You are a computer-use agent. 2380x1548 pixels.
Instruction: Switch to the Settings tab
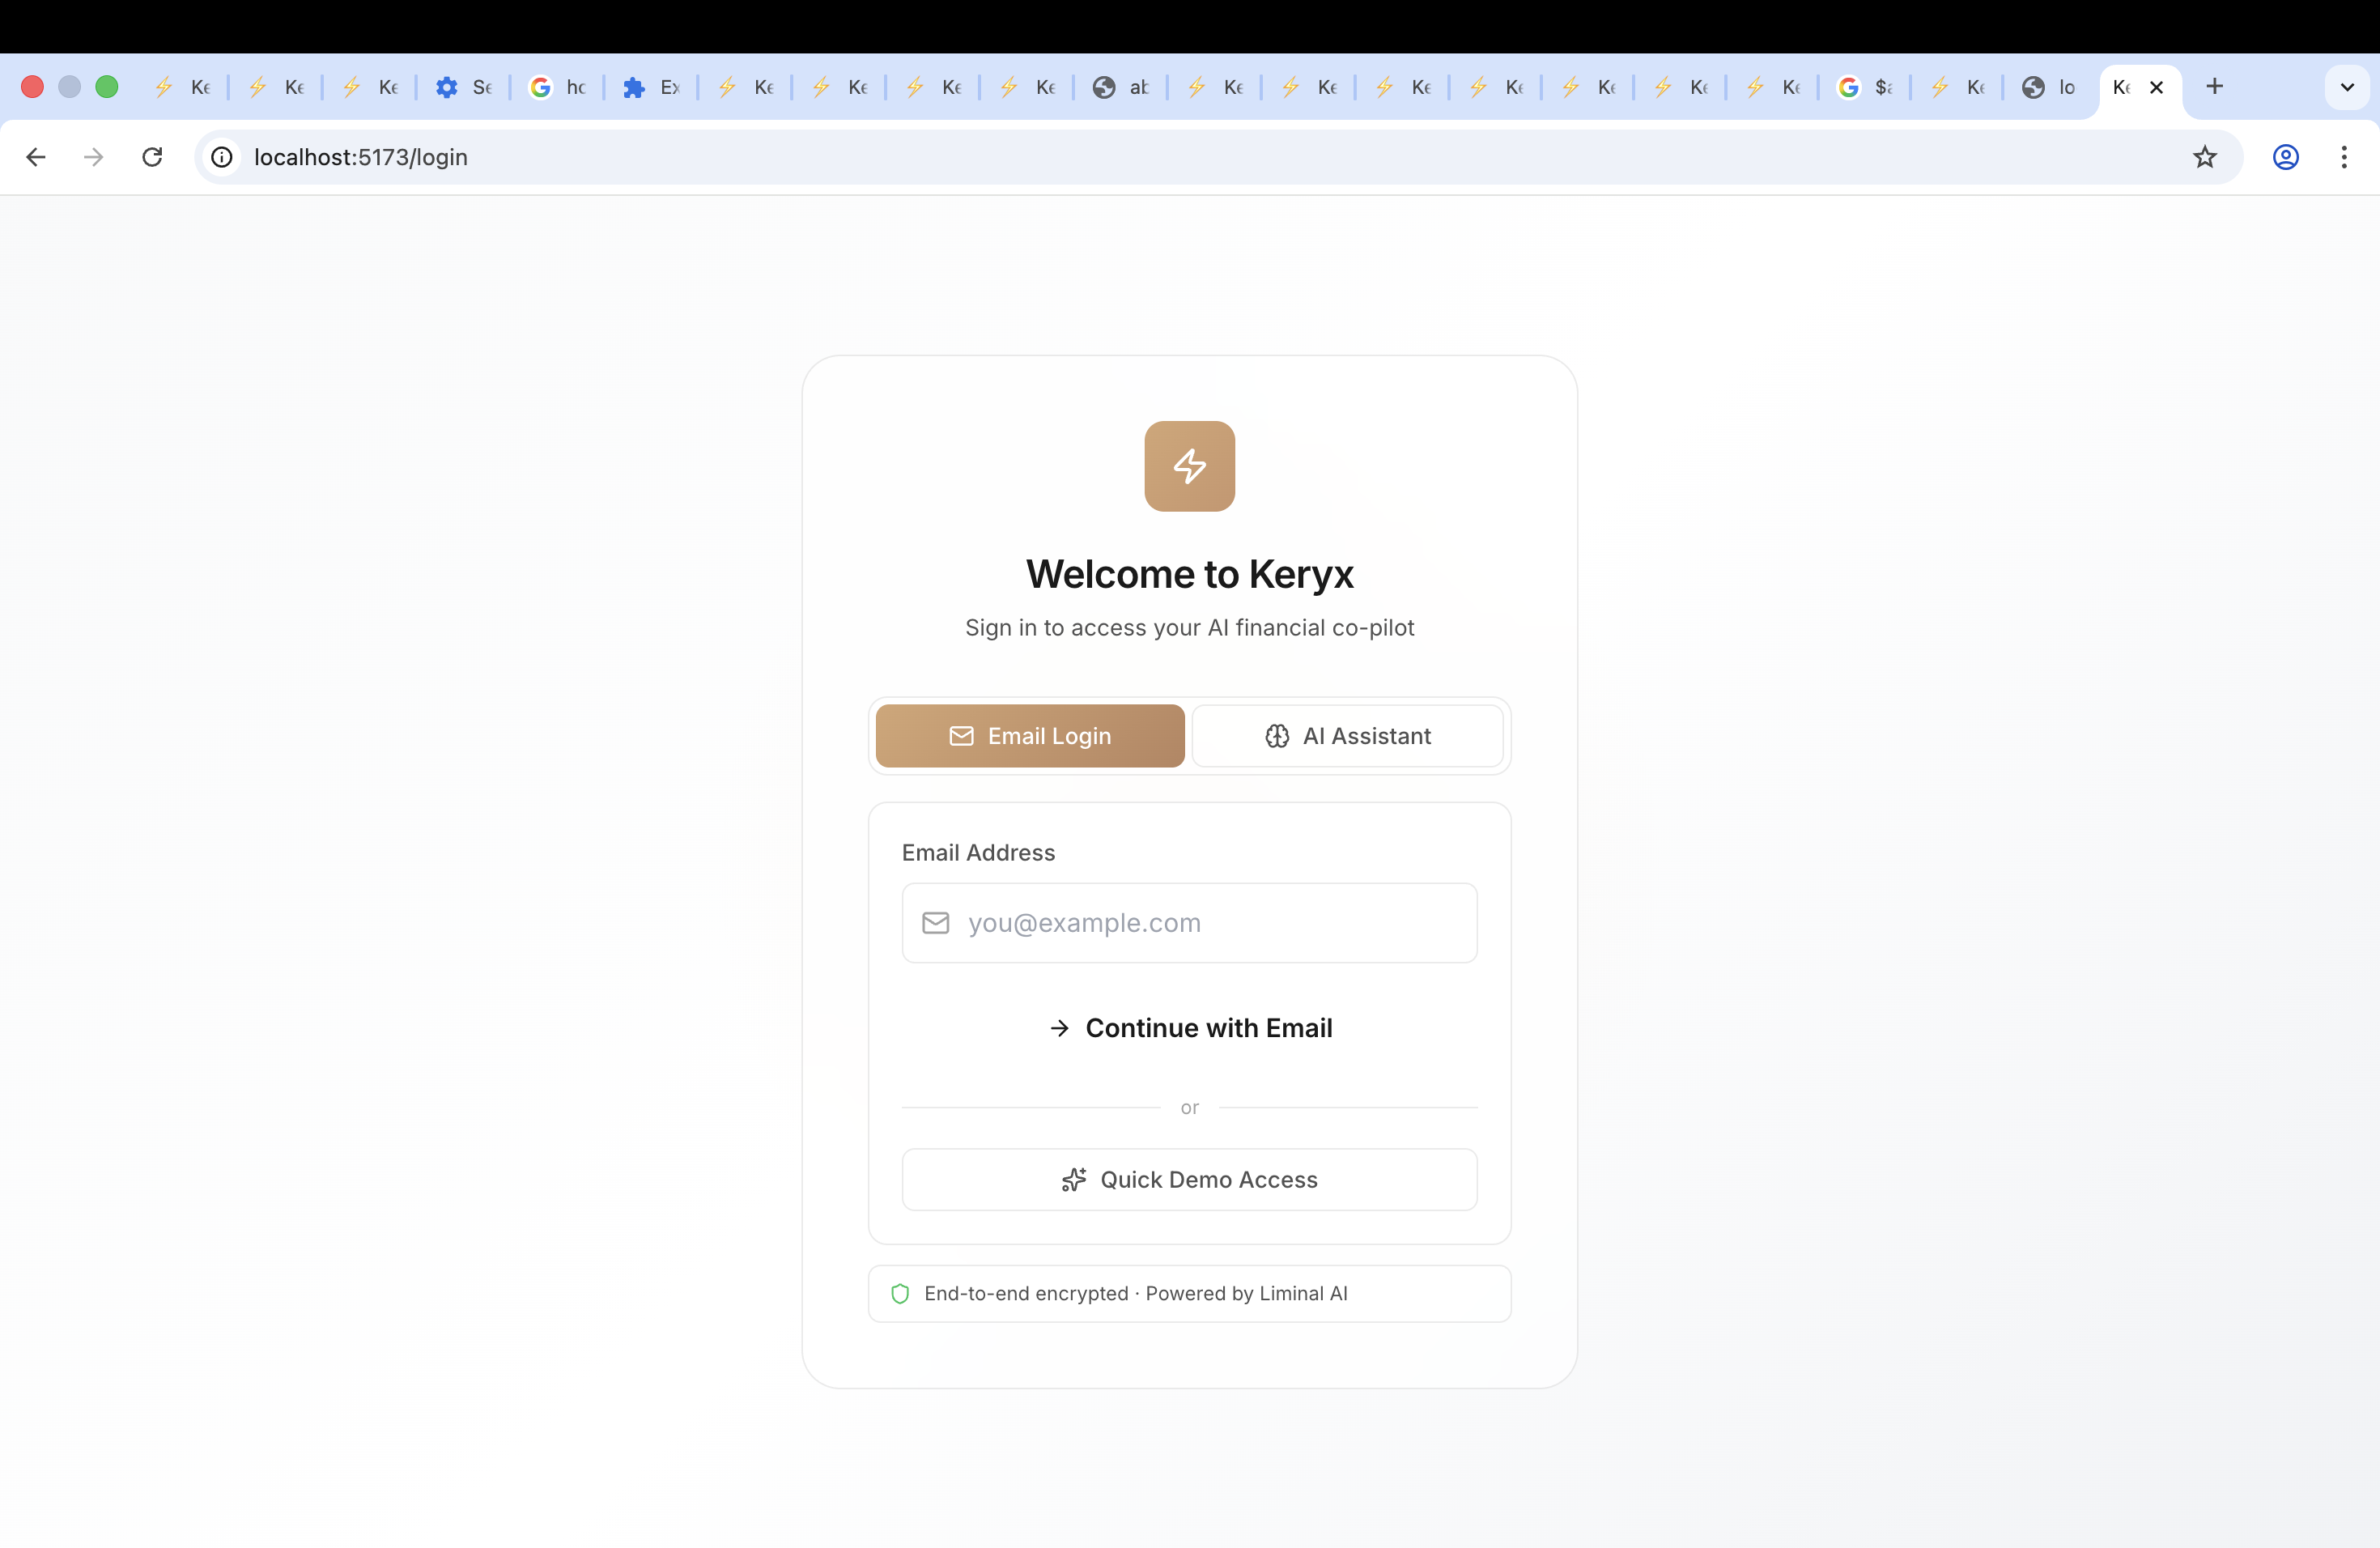(x=465, y=87)
